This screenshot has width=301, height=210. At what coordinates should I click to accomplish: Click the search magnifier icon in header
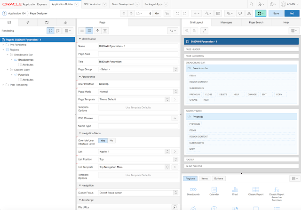(251, 4)
